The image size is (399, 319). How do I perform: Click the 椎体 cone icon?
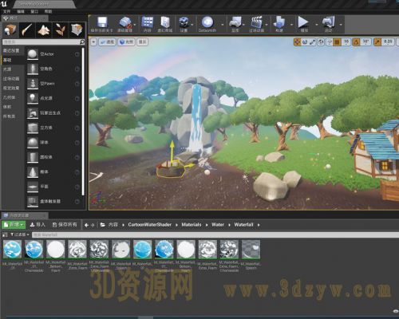pos(33,172)
